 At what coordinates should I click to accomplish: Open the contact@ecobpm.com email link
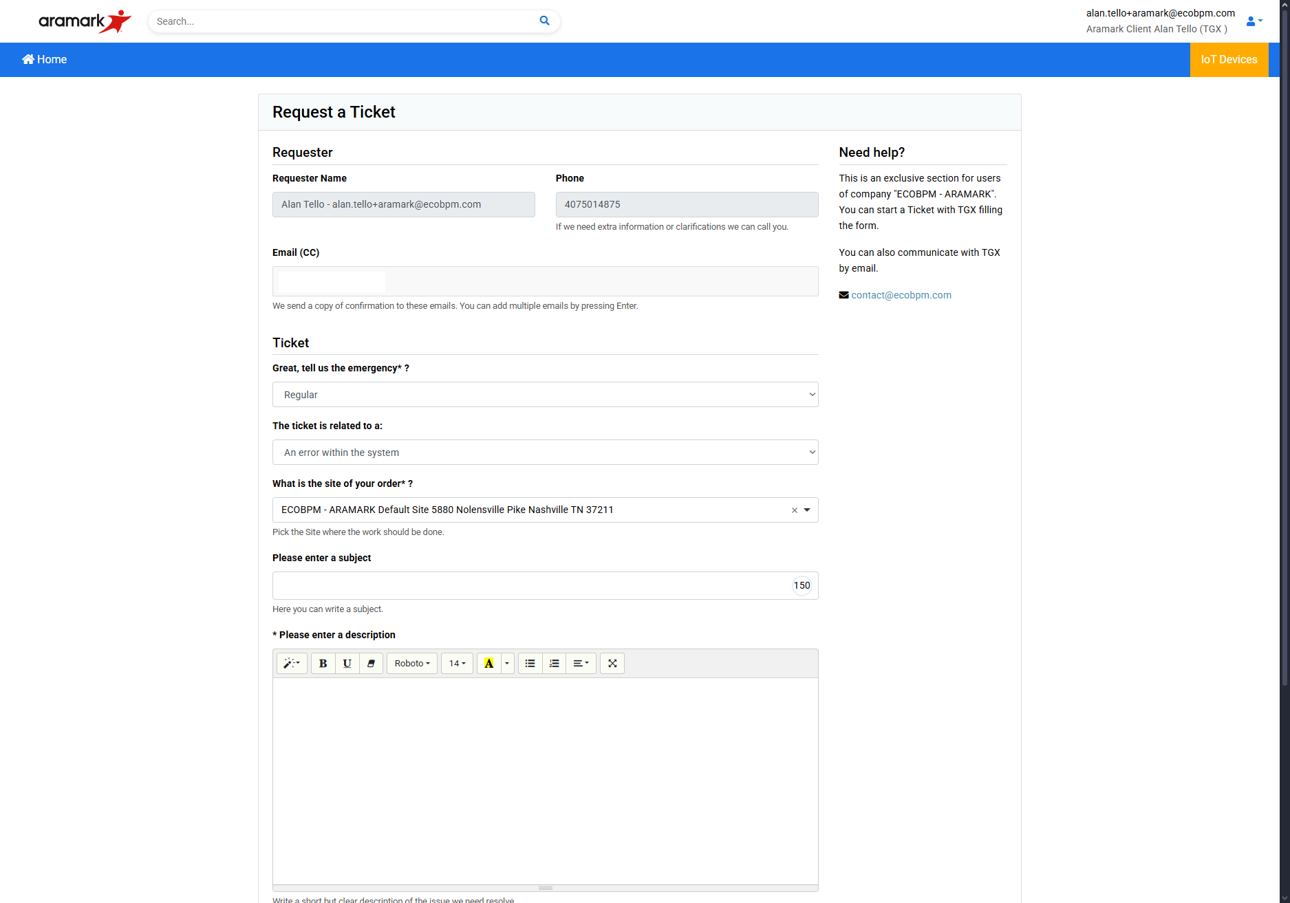tap(901, 295)
